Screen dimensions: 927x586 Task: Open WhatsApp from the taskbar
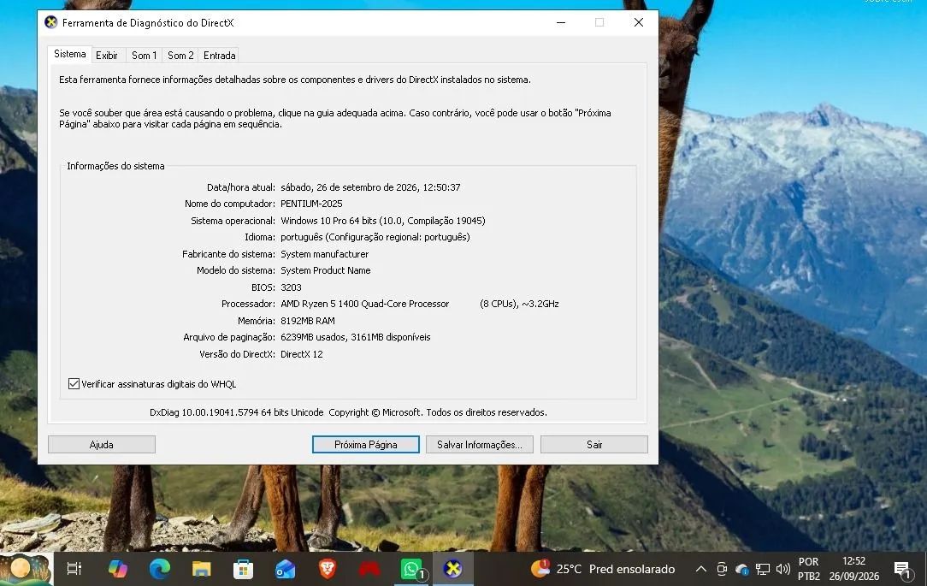click(411, 569)
